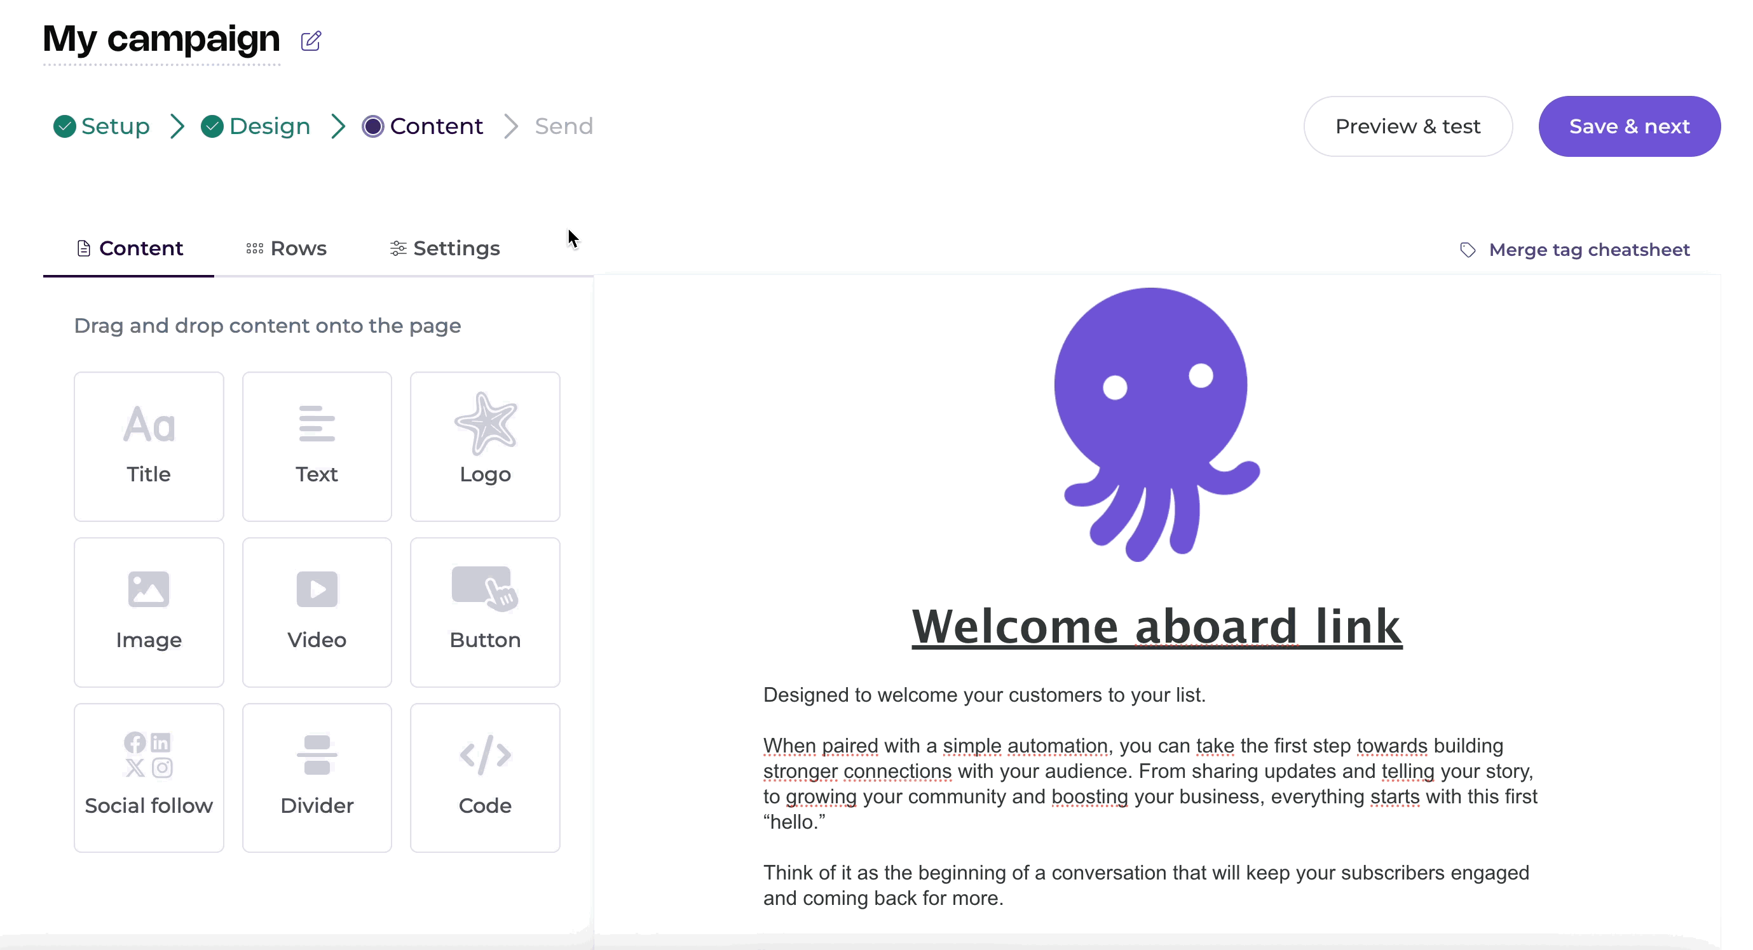Go to the Send step
1753x950 pixels.
pyautogui.click(x=563, y=126)
